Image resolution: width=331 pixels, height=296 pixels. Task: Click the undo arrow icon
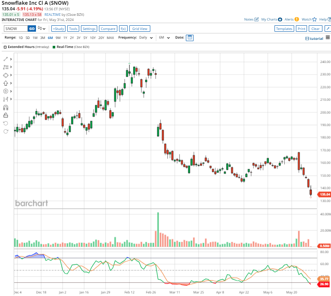point(6,123)
